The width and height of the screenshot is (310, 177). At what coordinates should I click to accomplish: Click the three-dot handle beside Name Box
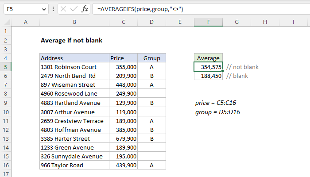point(53,9)
